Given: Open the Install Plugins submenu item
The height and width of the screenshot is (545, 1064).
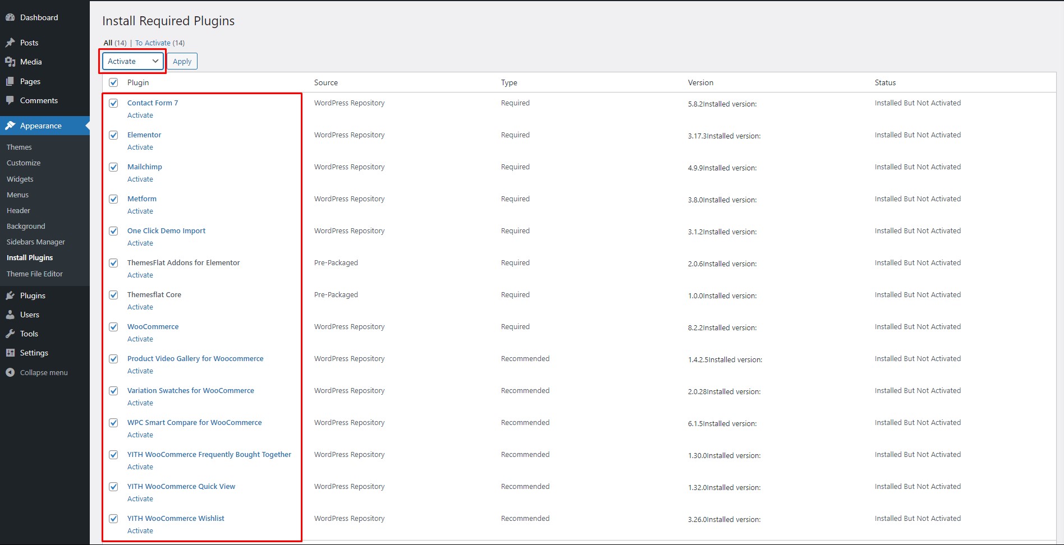Looking at the screenshot, I should [x=30, y=257].
